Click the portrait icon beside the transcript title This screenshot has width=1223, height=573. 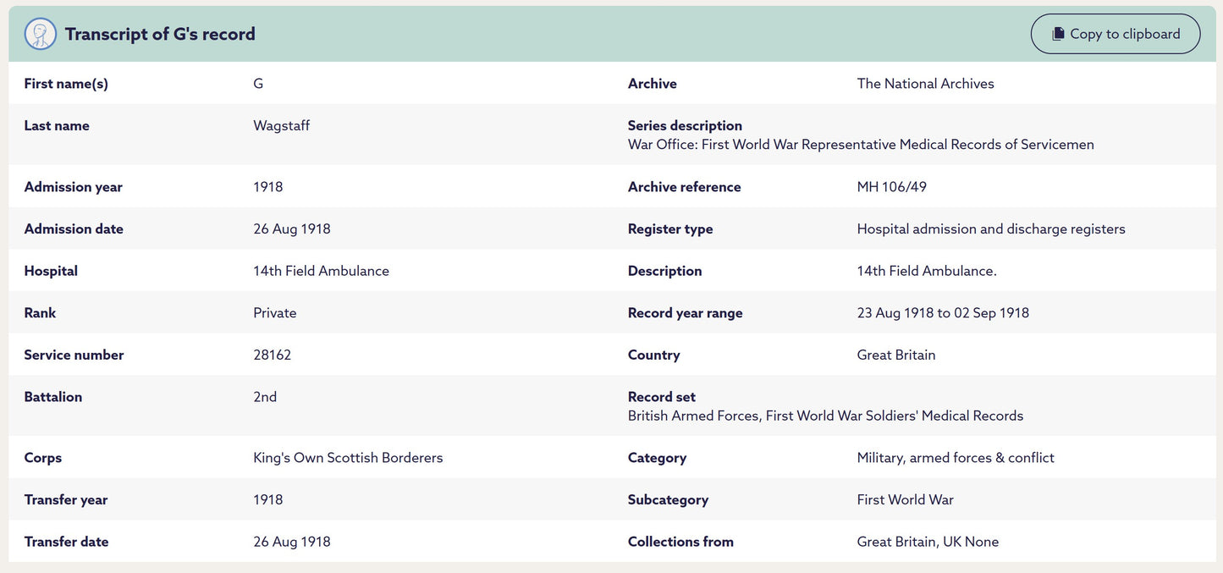click(x=41, y=34)
